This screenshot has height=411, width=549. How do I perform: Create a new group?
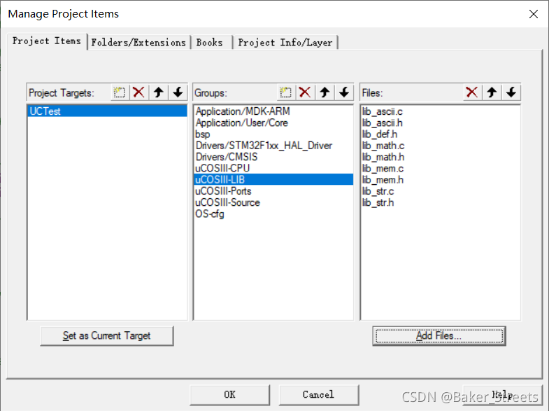[x=286, y=92]
